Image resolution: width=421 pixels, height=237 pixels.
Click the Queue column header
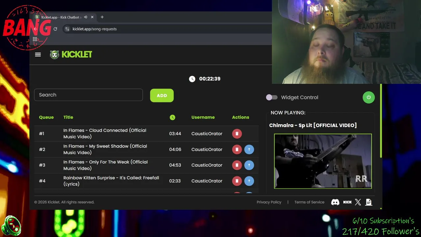46,117
